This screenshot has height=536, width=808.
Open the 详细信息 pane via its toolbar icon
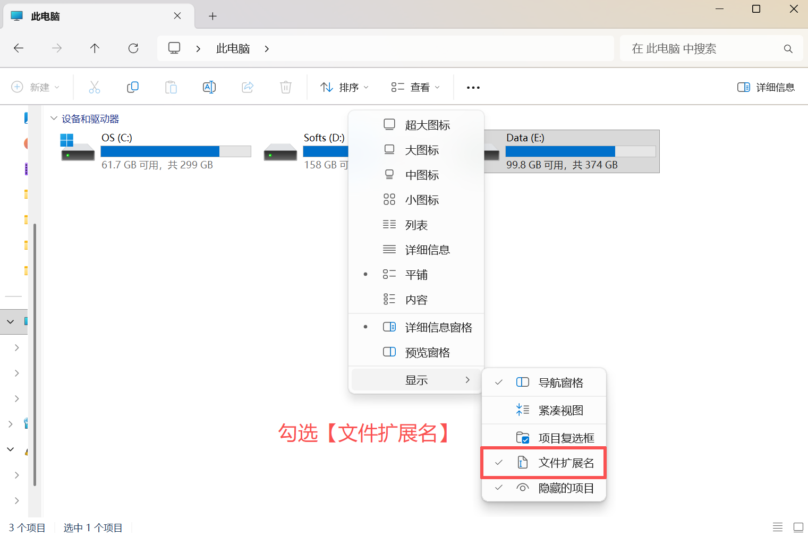pos(765,87)
